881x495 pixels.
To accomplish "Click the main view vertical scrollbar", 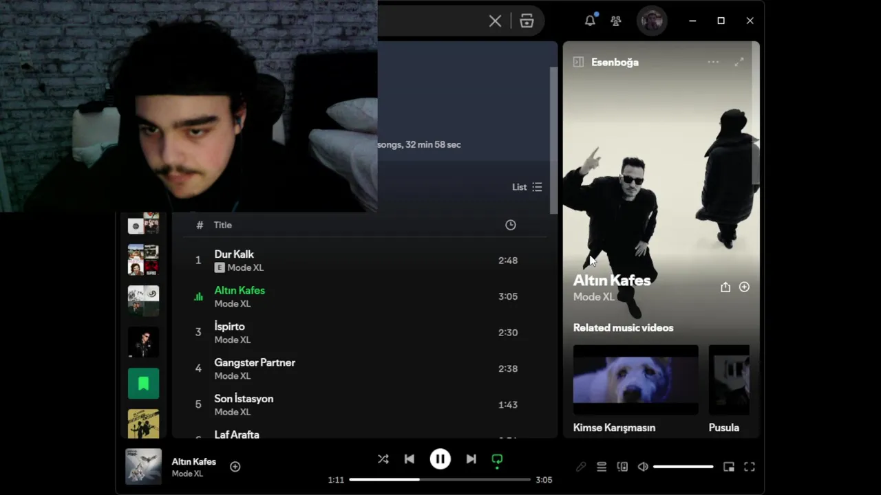I will (554, 141).
